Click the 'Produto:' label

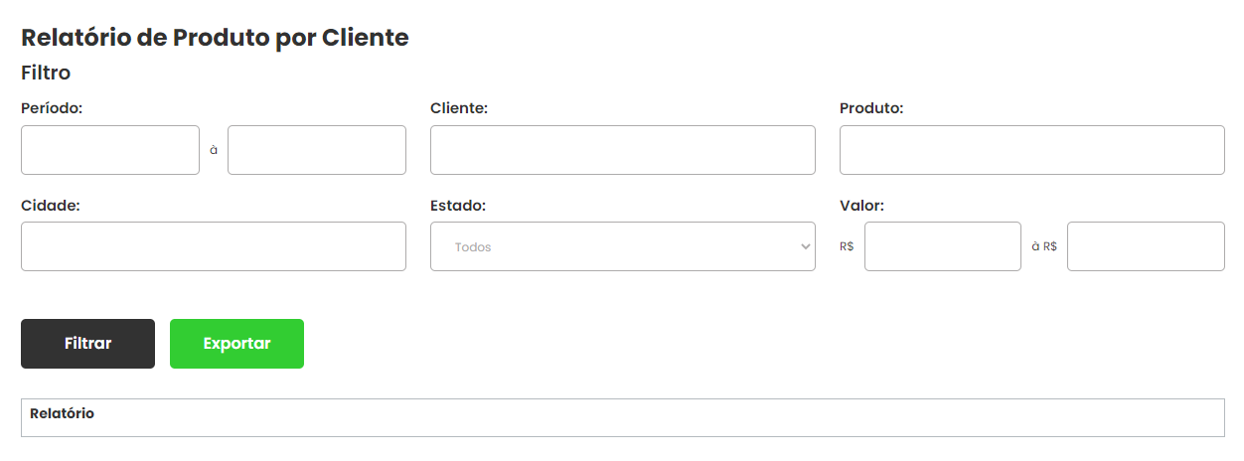click(871, 108)
